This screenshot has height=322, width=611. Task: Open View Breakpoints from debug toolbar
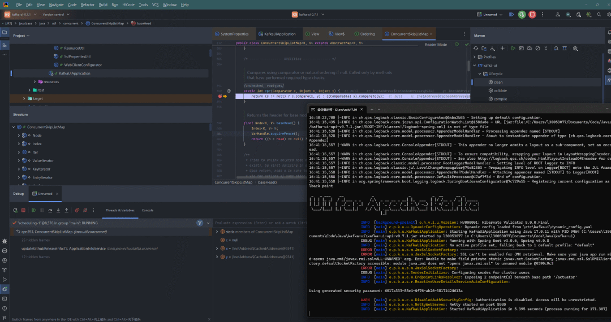(x=77, y=210)
